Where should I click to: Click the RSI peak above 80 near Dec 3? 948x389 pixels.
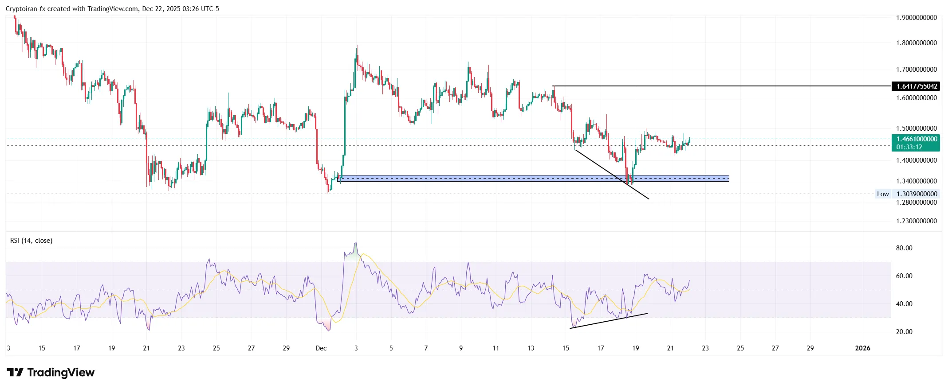(x=355, y=244)
